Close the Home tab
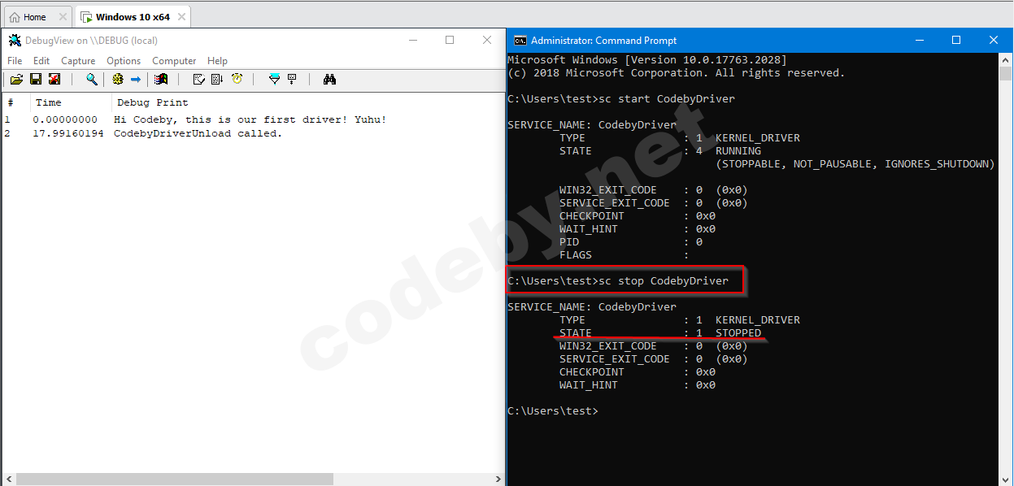 click(x=63, y=16)
